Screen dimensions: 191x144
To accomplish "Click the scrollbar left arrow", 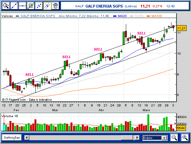I will (x=27, y=138).
